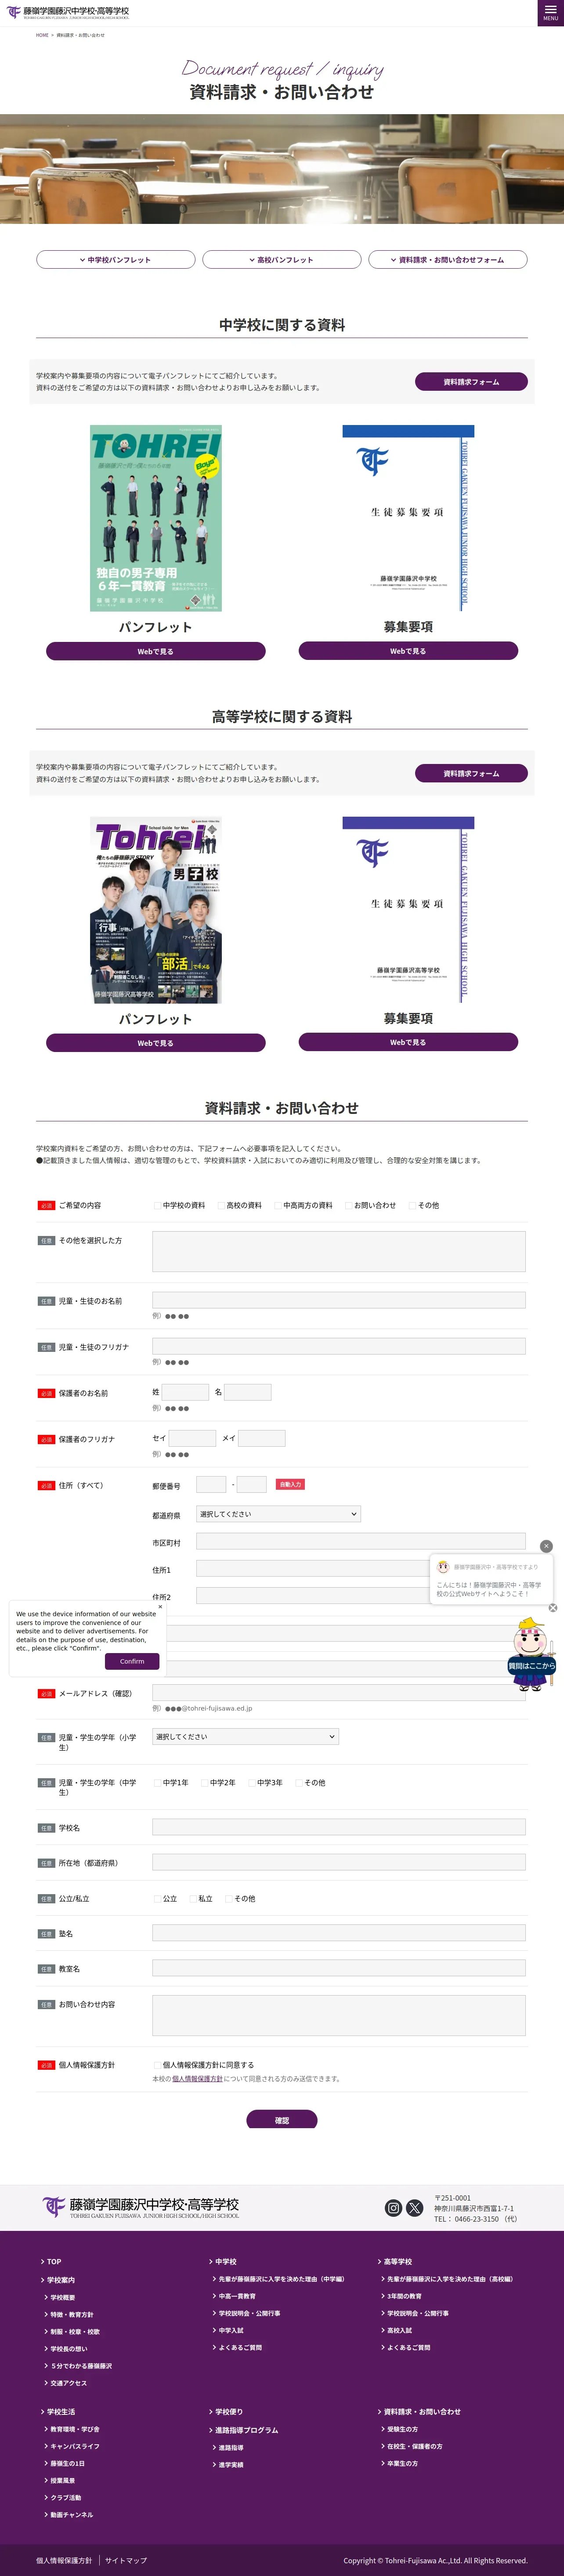The image size is (564, 2576).
Task: View high school 募集要項 on Web
Action: (408, 1042)
